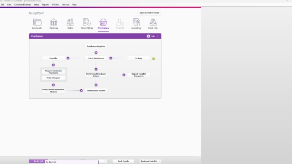Select the Purchases basket icon
The height and width of the screenshot is (164, 292).
(x=103, y=22)
